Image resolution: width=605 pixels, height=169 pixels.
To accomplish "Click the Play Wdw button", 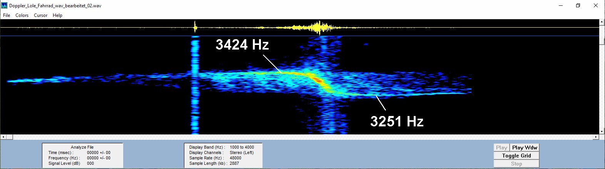I will point(525,147).
